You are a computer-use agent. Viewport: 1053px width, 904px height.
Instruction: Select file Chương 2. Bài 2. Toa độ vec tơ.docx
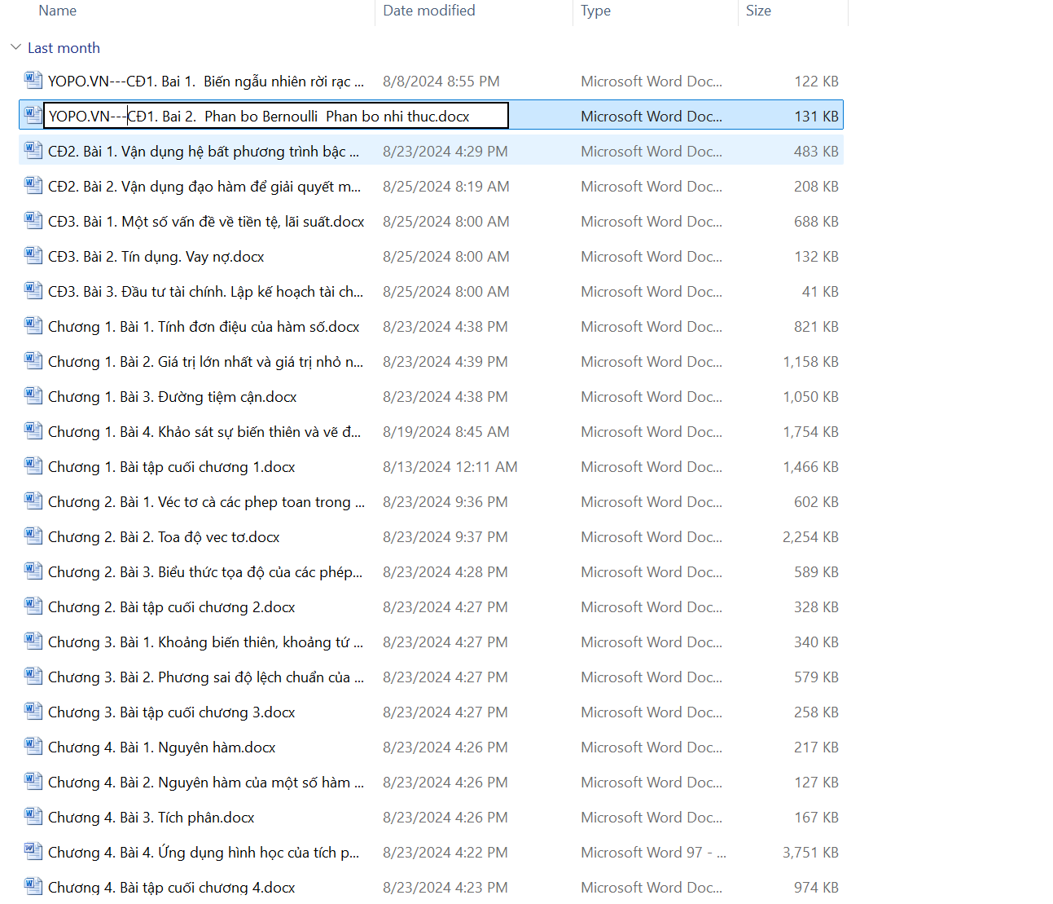(x=164, y=537)
